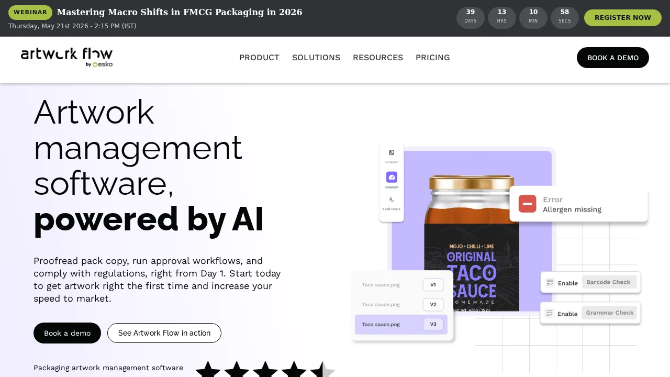Click the Grammar Check list icon

550,314
